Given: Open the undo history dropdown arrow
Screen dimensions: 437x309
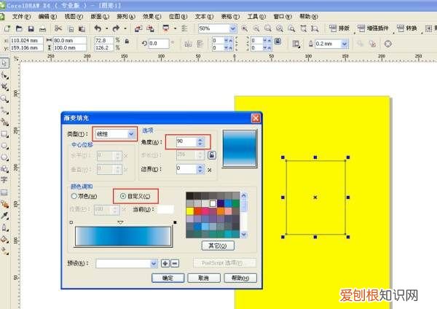Looking at the screenshot, I should (107, 28).
